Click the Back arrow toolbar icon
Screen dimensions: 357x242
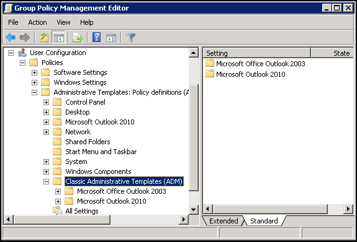(x=11, y=37)
